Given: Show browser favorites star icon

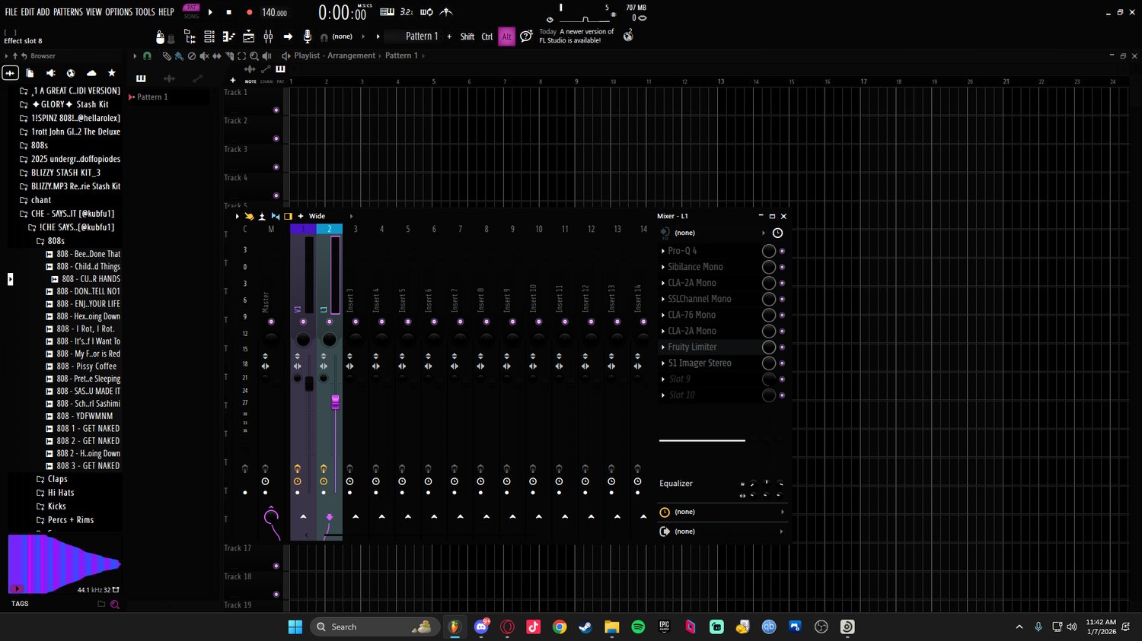Looking at the screenshot, I should (x=112, y=73).
